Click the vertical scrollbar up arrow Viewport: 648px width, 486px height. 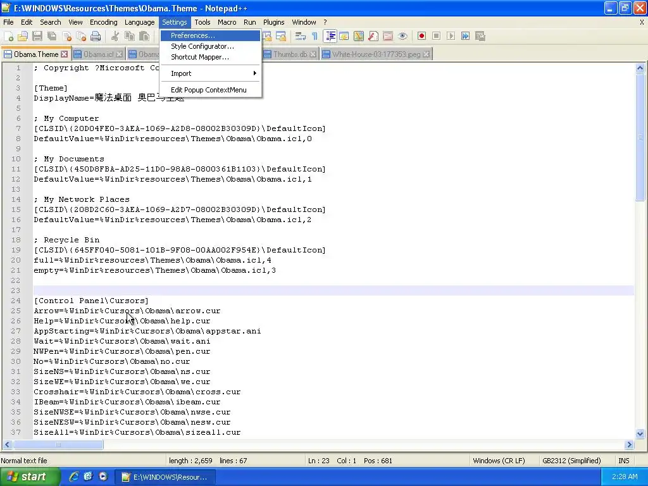[640, 68]
